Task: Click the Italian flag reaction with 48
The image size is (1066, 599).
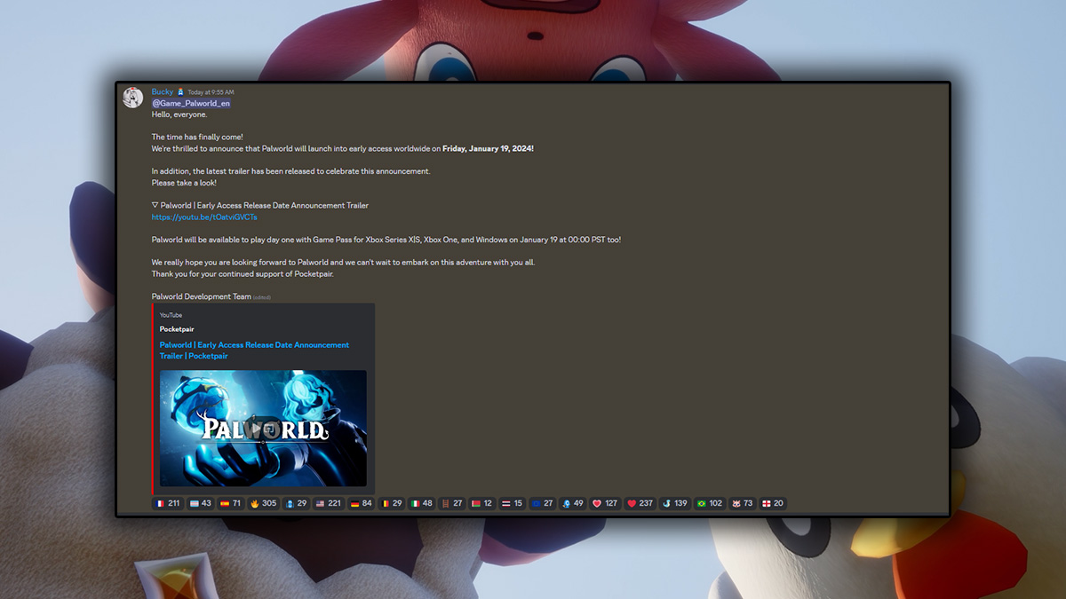Action: (423, 503)
